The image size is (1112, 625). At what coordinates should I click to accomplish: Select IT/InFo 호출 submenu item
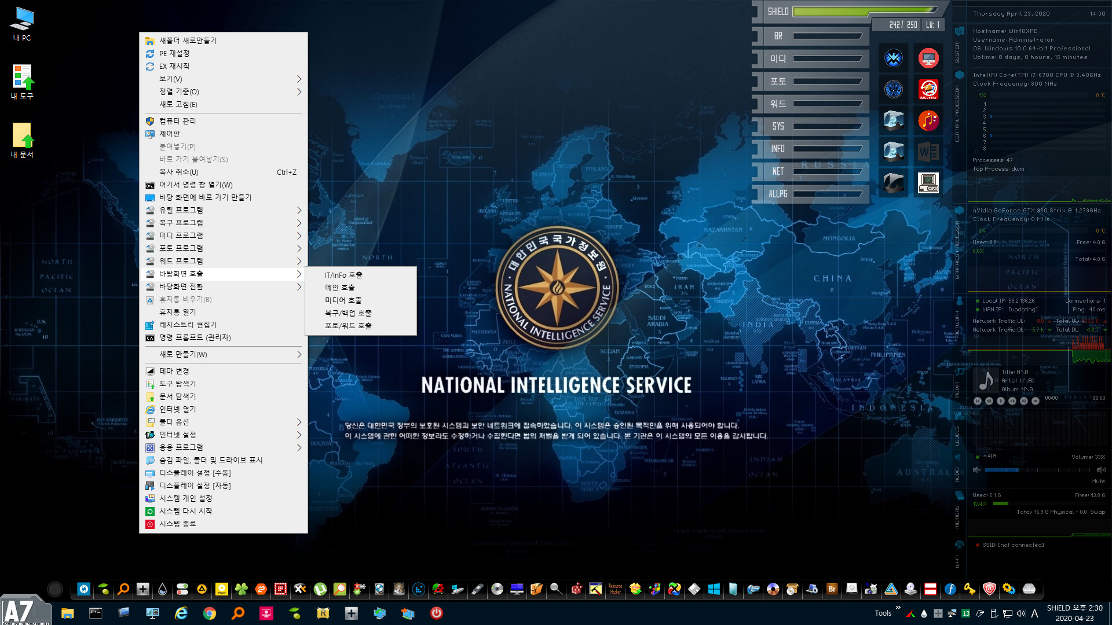[361, 275]
